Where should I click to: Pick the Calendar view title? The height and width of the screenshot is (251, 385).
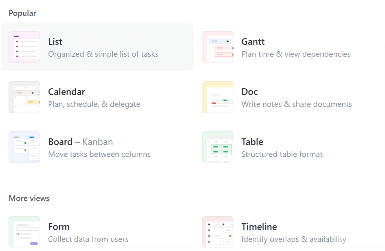coord(67,92)
